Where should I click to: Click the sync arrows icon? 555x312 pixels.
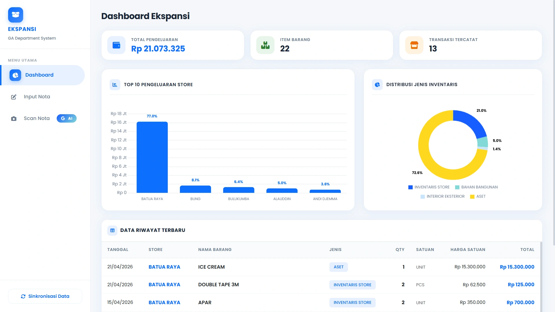coord(23,296)
